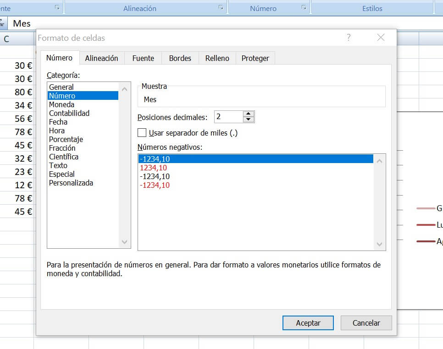Screen dimensions: 443x349
Task: Switch to the Fuente tab
Action: 143,58
